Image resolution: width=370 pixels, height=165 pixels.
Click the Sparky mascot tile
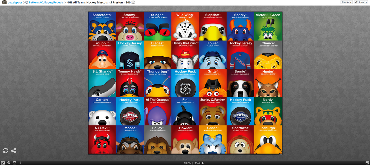(240, 26)
